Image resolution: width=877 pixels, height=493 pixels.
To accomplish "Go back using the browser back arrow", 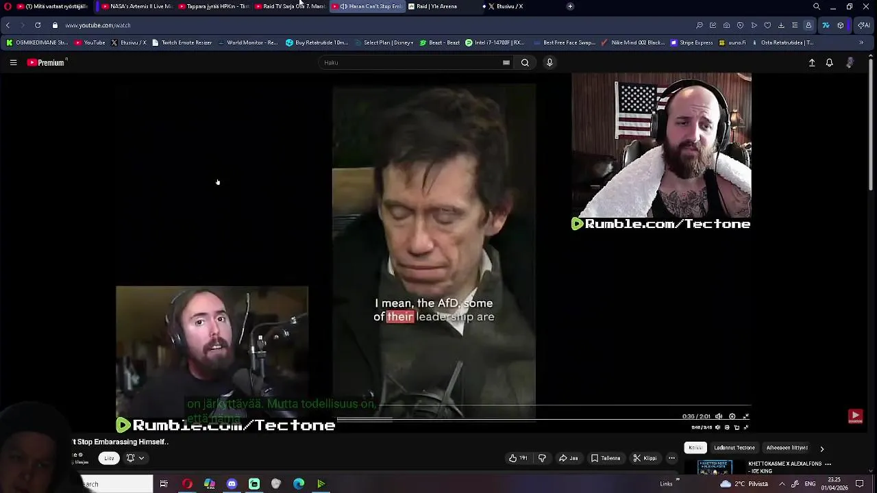I will click(8, 25).
